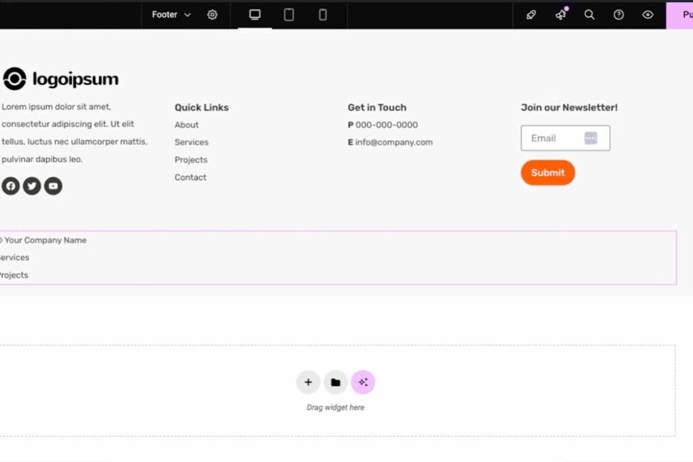Click the pink Publish button
The image size is (693, 462).
click(680, 15)
